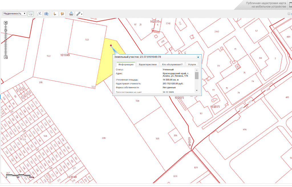The height and width of the screenshot is (187, 292).
Task: Click the print map icon
Action: [x=71, y=14]
